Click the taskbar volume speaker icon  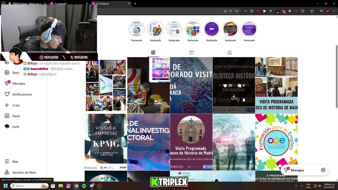point(319,186)
